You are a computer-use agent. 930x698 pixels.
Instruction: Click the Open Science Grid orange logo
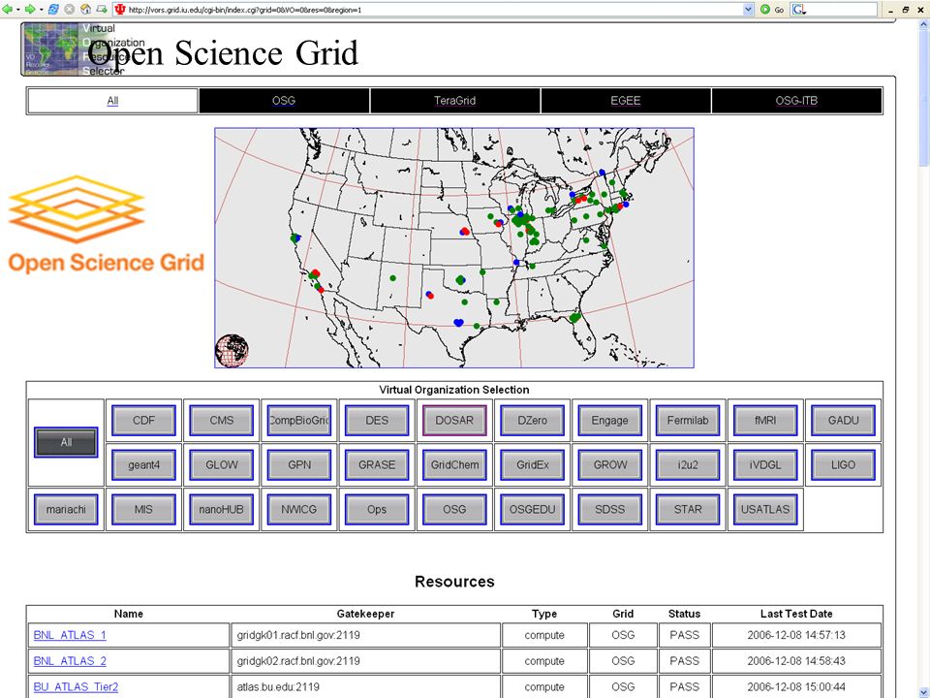(106, 224)
